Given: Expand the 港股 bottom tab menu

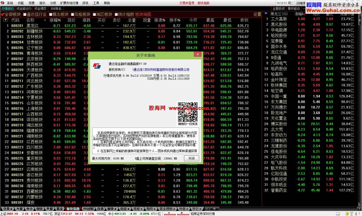Looking at the screenshot, I should [x=138, y=209].
